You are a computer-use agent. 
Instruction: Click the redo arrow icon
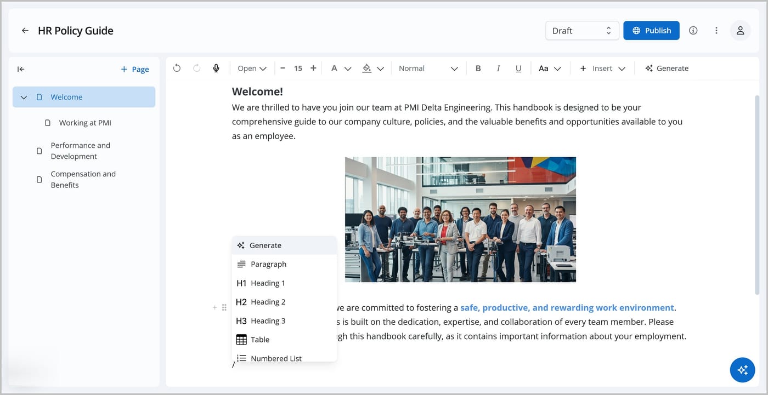click(x=196, y=68)
